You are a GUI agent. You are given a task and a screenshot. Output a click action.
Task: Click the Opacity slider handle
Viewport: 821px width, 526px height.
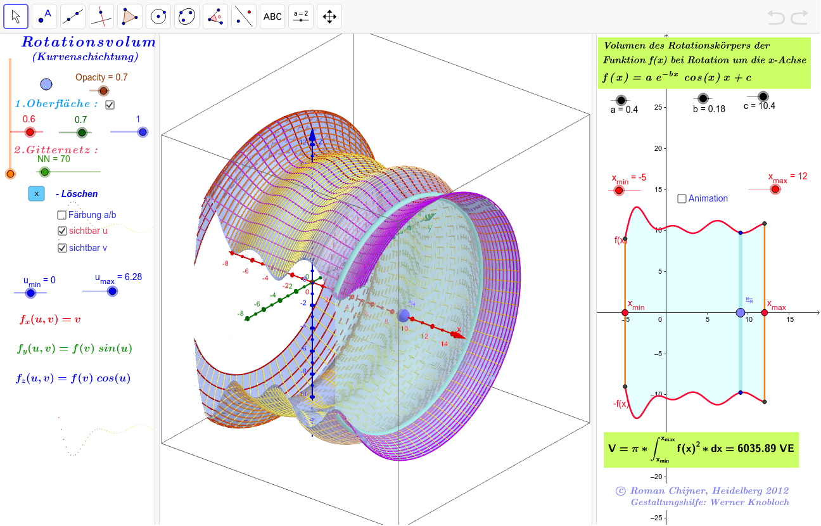pos(103,91)
